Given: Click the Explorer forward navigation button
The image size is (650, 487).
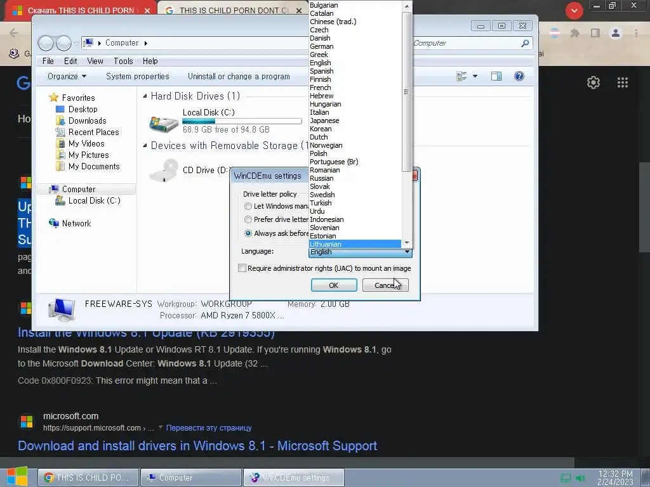Looking at the screenshot, I should pos(64,43).
